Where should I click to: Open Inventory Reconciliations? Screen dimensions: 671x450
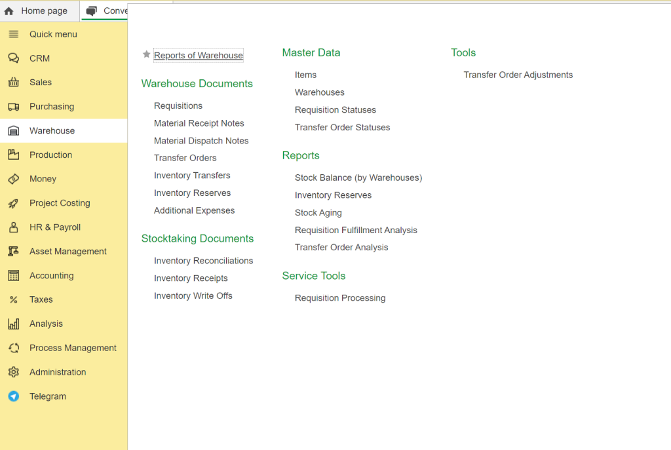203,261
